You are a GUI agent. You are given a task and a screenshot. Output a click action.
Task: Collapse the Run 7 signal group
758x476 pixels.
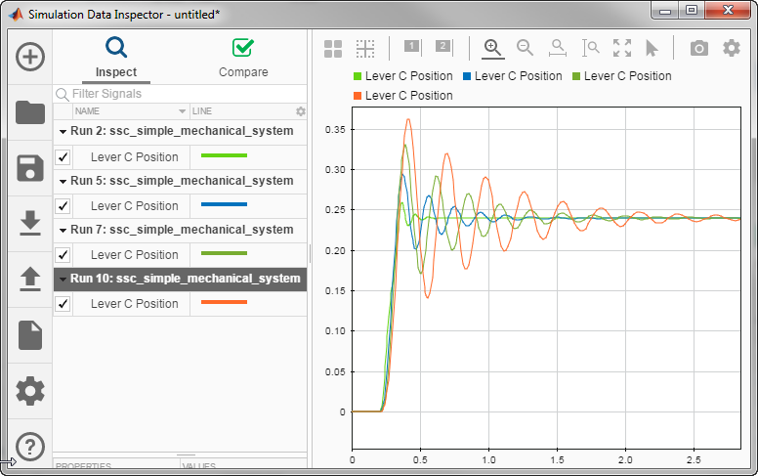point(63,230)
